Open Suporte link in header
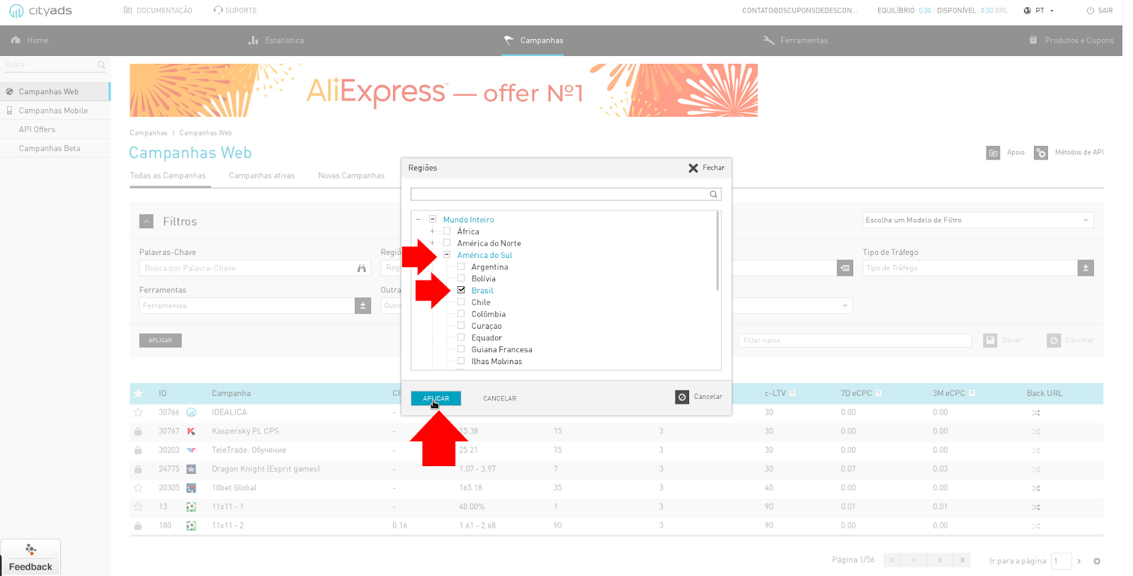 (235, 11)
